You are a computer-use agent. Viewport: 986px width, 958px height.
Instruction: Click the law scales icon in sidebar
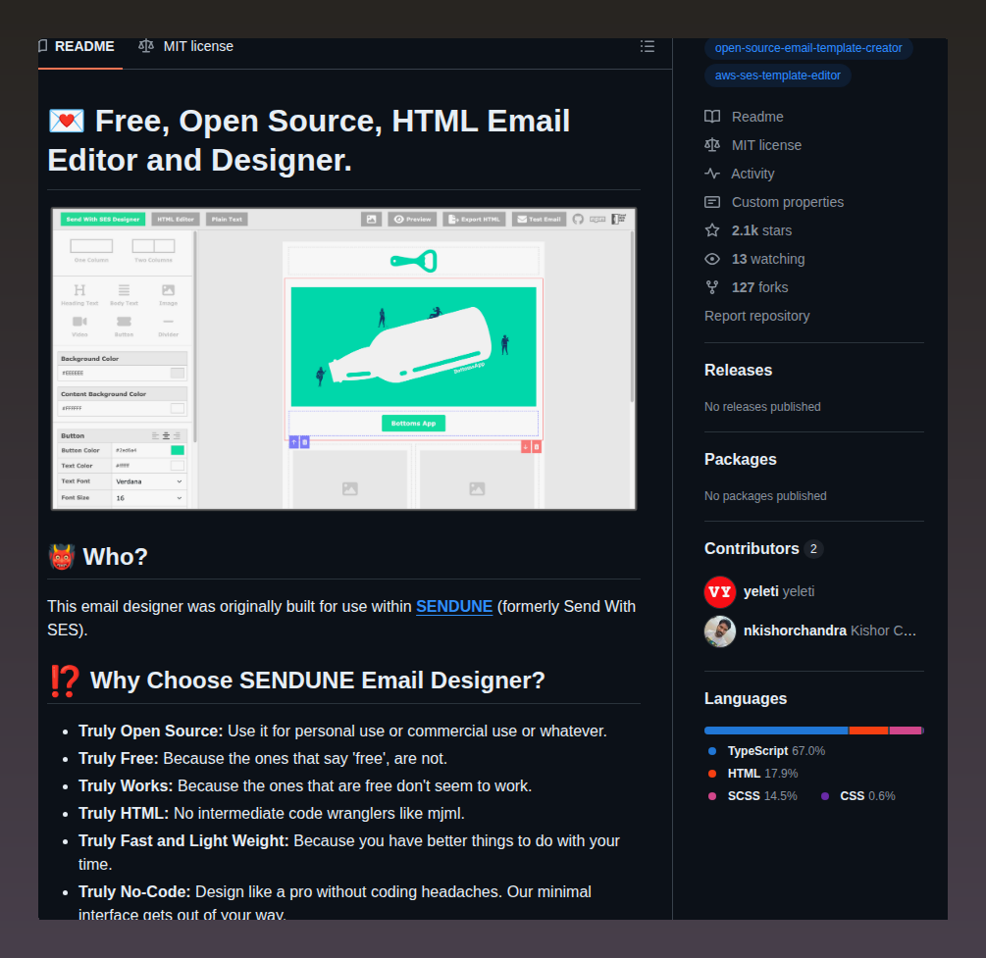(x=712, y=145)
